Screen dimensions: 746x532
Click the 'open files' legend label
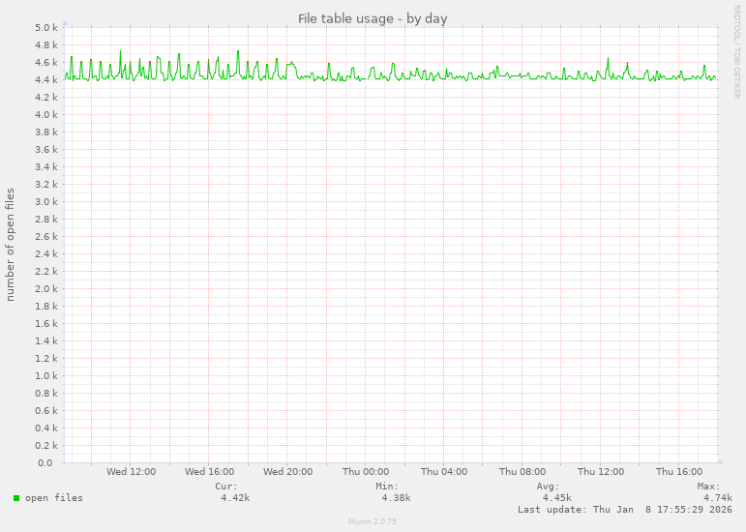pyautogui.click(x=54, y=498)
